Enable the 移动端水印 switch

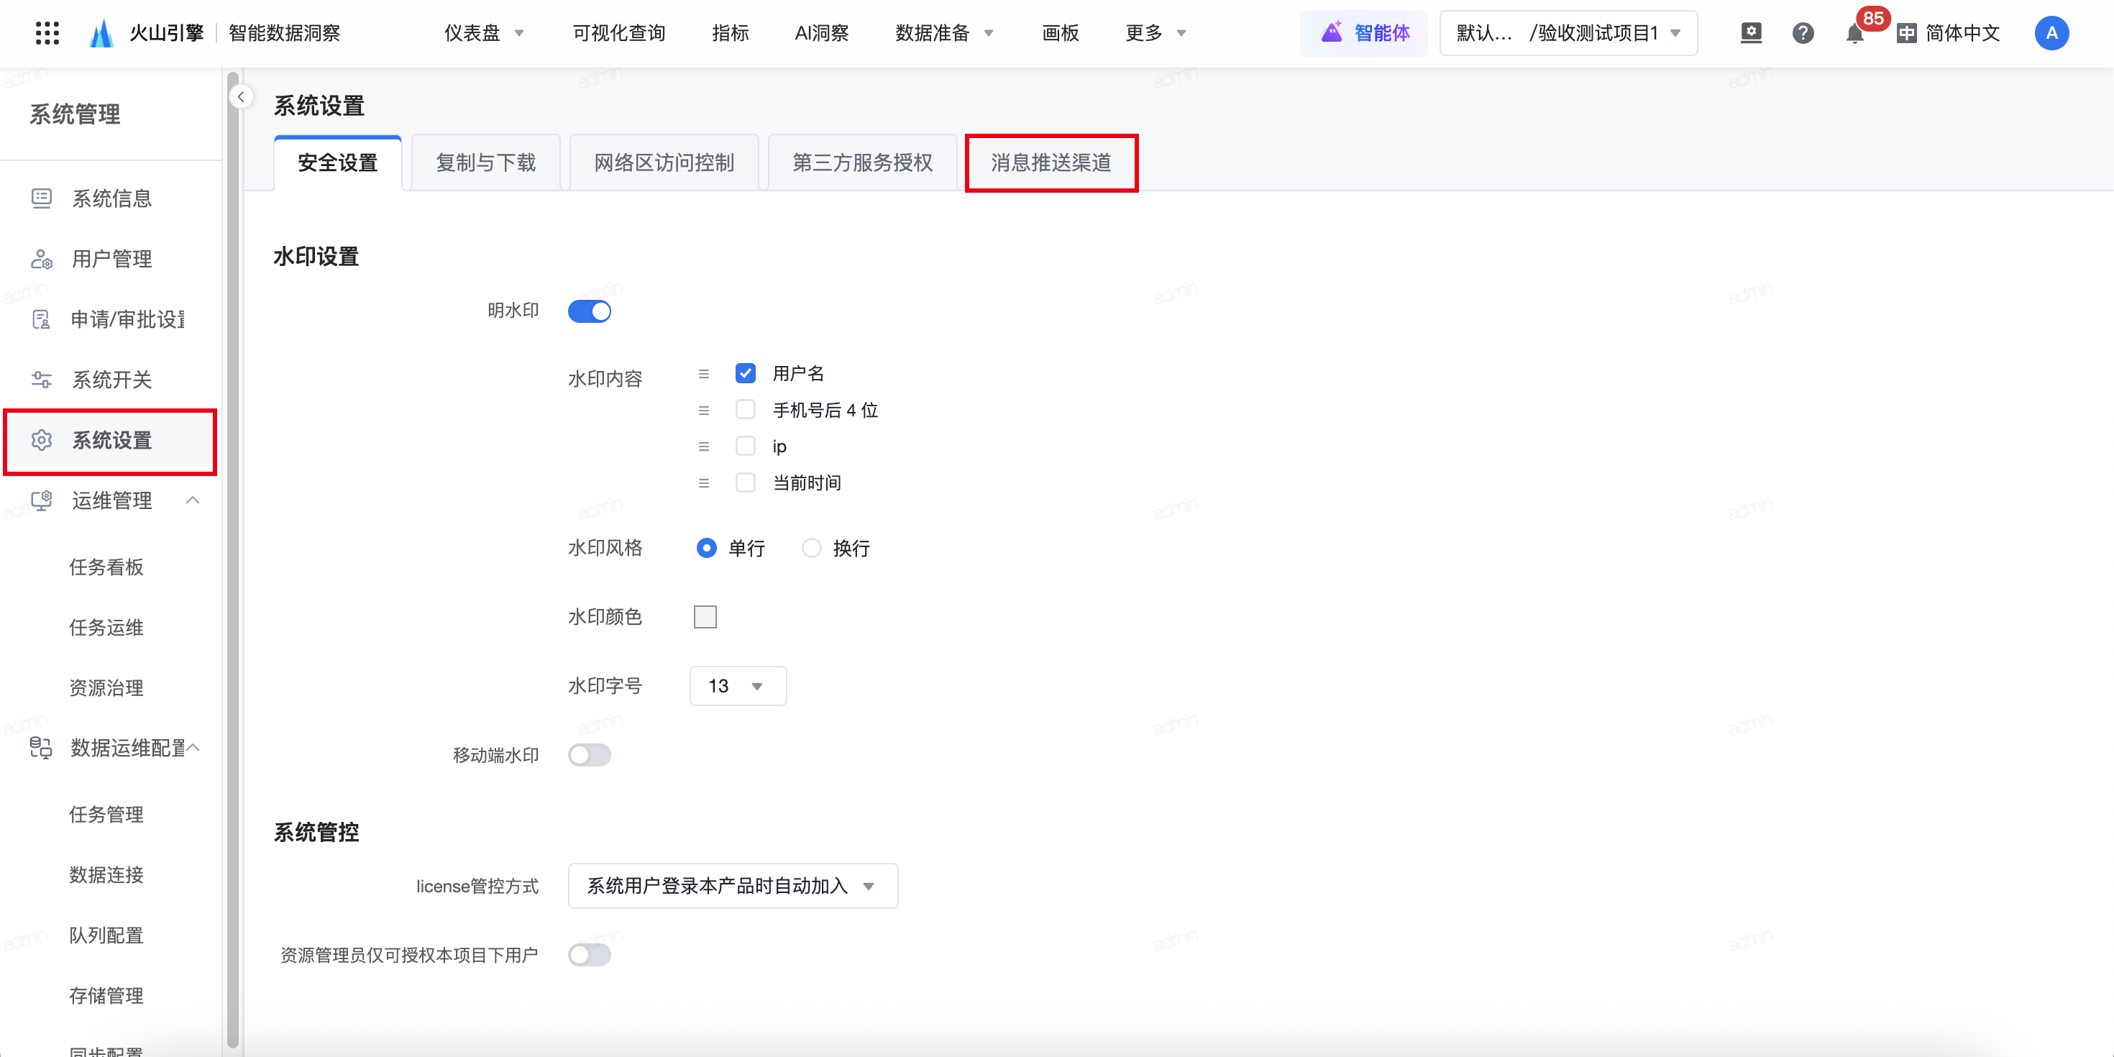pos(589,755)
